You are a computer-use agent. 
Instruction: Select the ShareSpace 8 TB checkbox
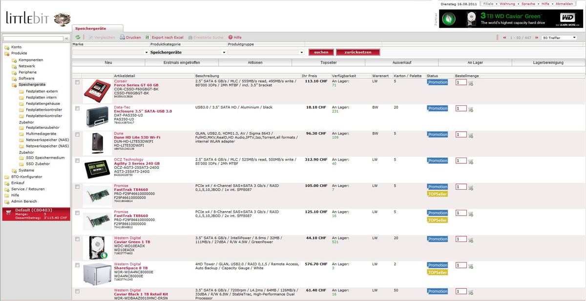(77, 265)
